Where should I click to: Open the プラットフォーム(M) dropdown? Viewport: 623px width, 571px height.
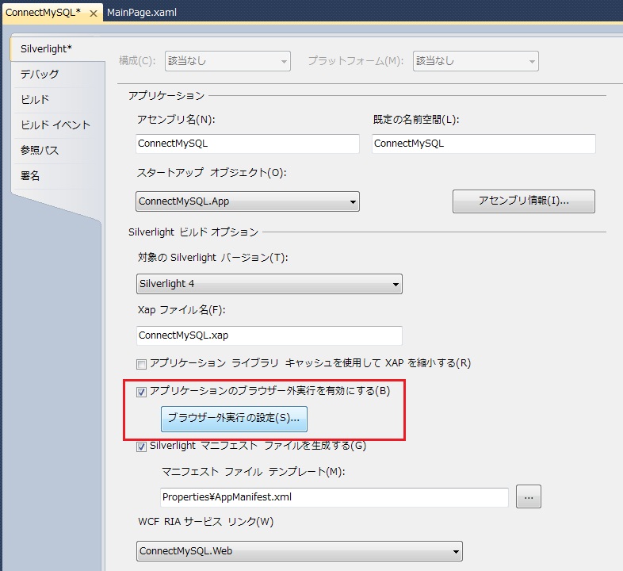click(476, 61)
